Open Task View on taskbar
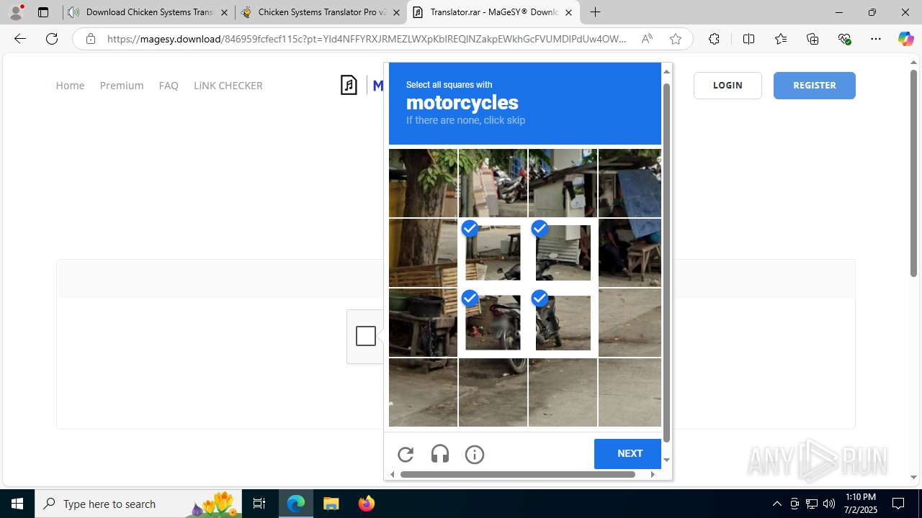Screen dimensions: 922x518 (259, 504)
